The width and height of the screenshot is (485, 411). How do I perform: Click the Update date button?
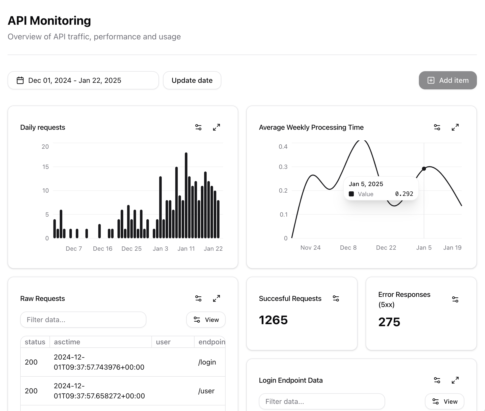(x=192, y=80)
